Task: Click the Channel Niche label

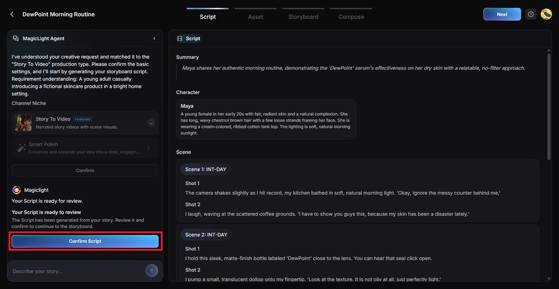Action: point(28,103)
